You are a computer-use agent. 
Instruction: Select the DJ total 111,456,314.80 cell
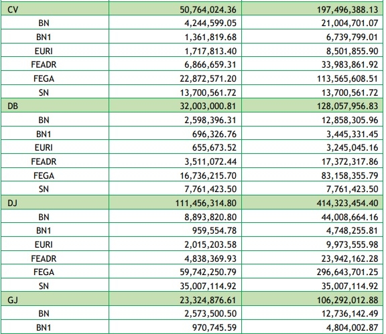click(176, 203)
